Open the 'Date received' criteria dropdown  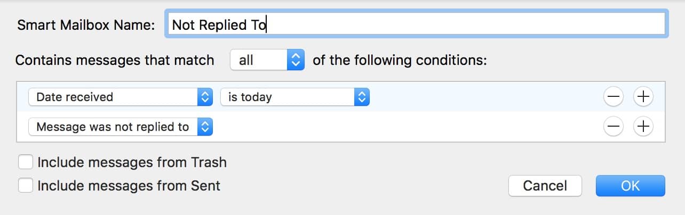pos(121,97)
